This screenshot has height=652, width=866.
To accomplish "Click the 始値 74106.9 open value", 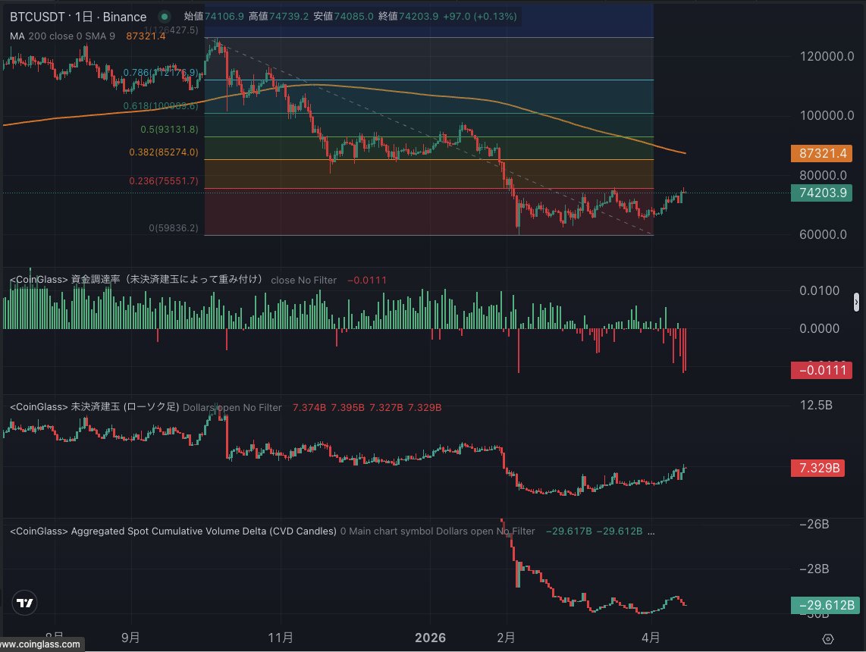I will [214, 16].
